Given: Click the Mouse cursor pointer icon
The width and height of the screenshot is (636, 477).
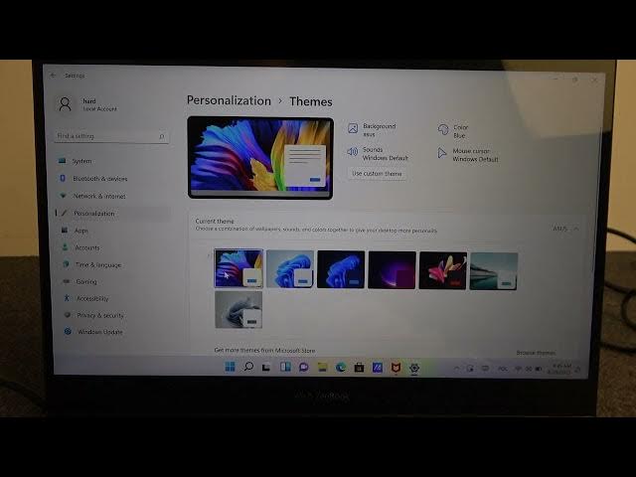Looking at the screenshot, I should pos(442,153).
